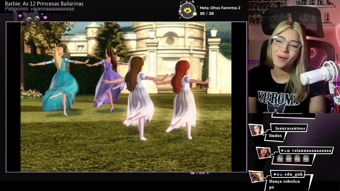Image resolution: width=340 pixels, height=191 pixels.
Task: Click the username 'vaiannaaaaaaaaaa' in chat
Action: (x=312, y=151)
